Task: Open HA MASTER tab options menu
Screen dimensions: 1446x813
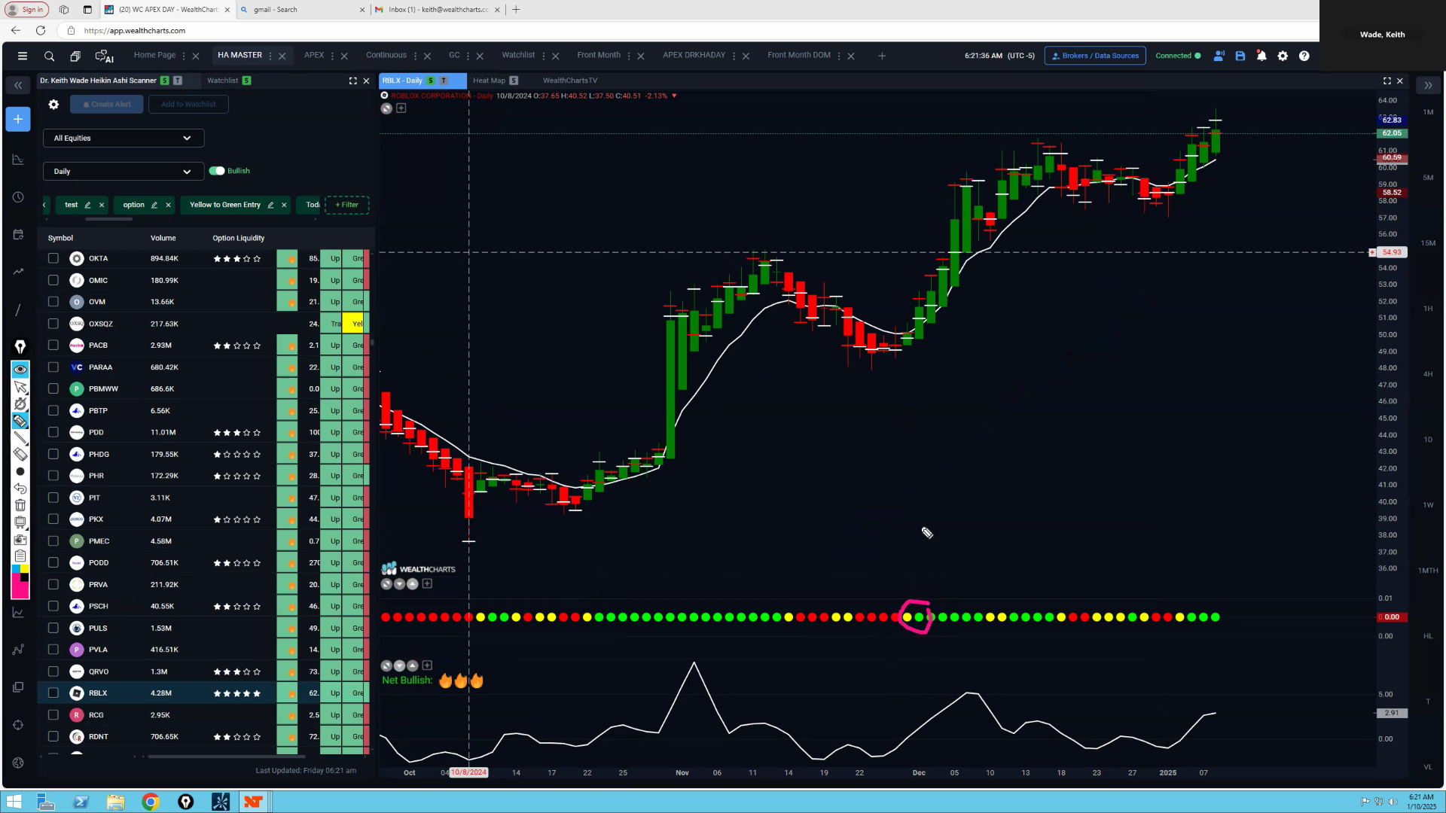Action: click(x=270, y=56)
